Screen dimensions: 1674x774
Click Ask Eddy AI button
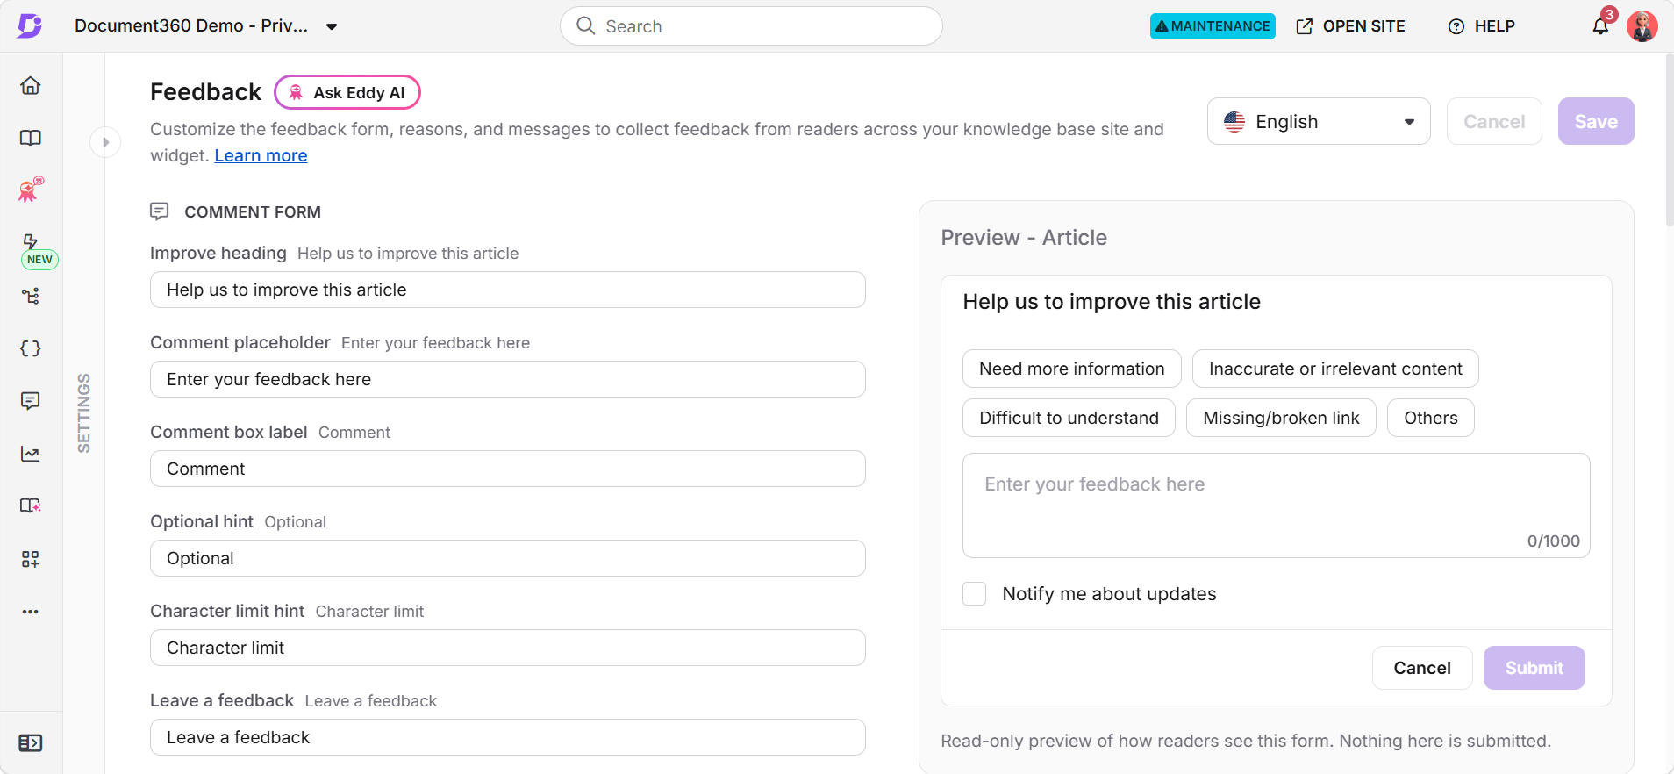[347, 92]
